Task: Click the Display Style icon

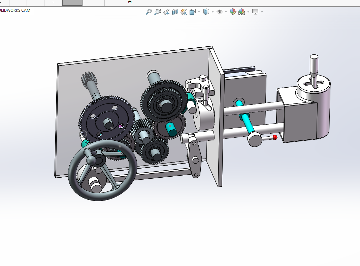Action: [206, 12]
